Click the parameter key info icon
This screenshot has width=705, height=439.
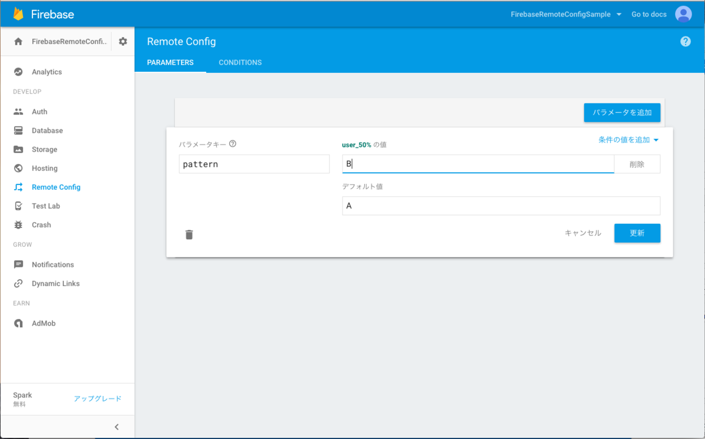coord(233,144)
